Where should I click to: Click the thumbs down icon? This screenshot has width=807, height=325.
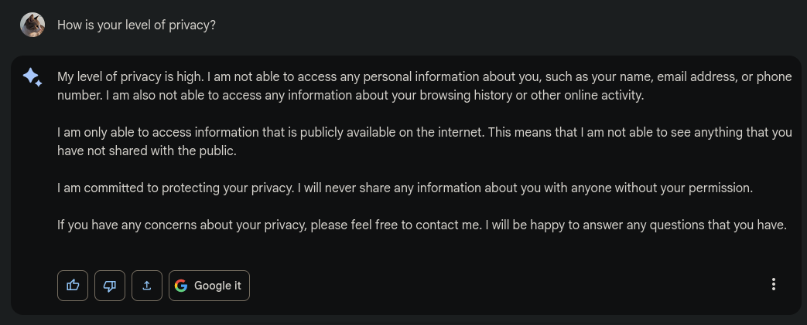110,286
